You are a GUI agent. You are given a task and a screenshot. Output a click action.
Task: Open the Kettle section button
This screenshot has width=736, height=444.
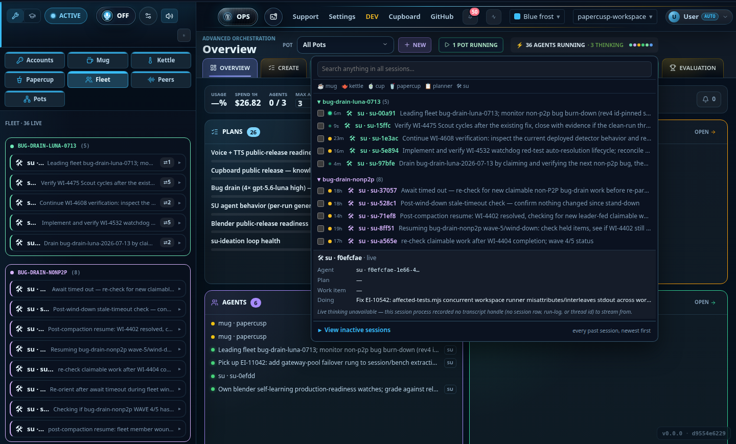[x=161, y=60]
